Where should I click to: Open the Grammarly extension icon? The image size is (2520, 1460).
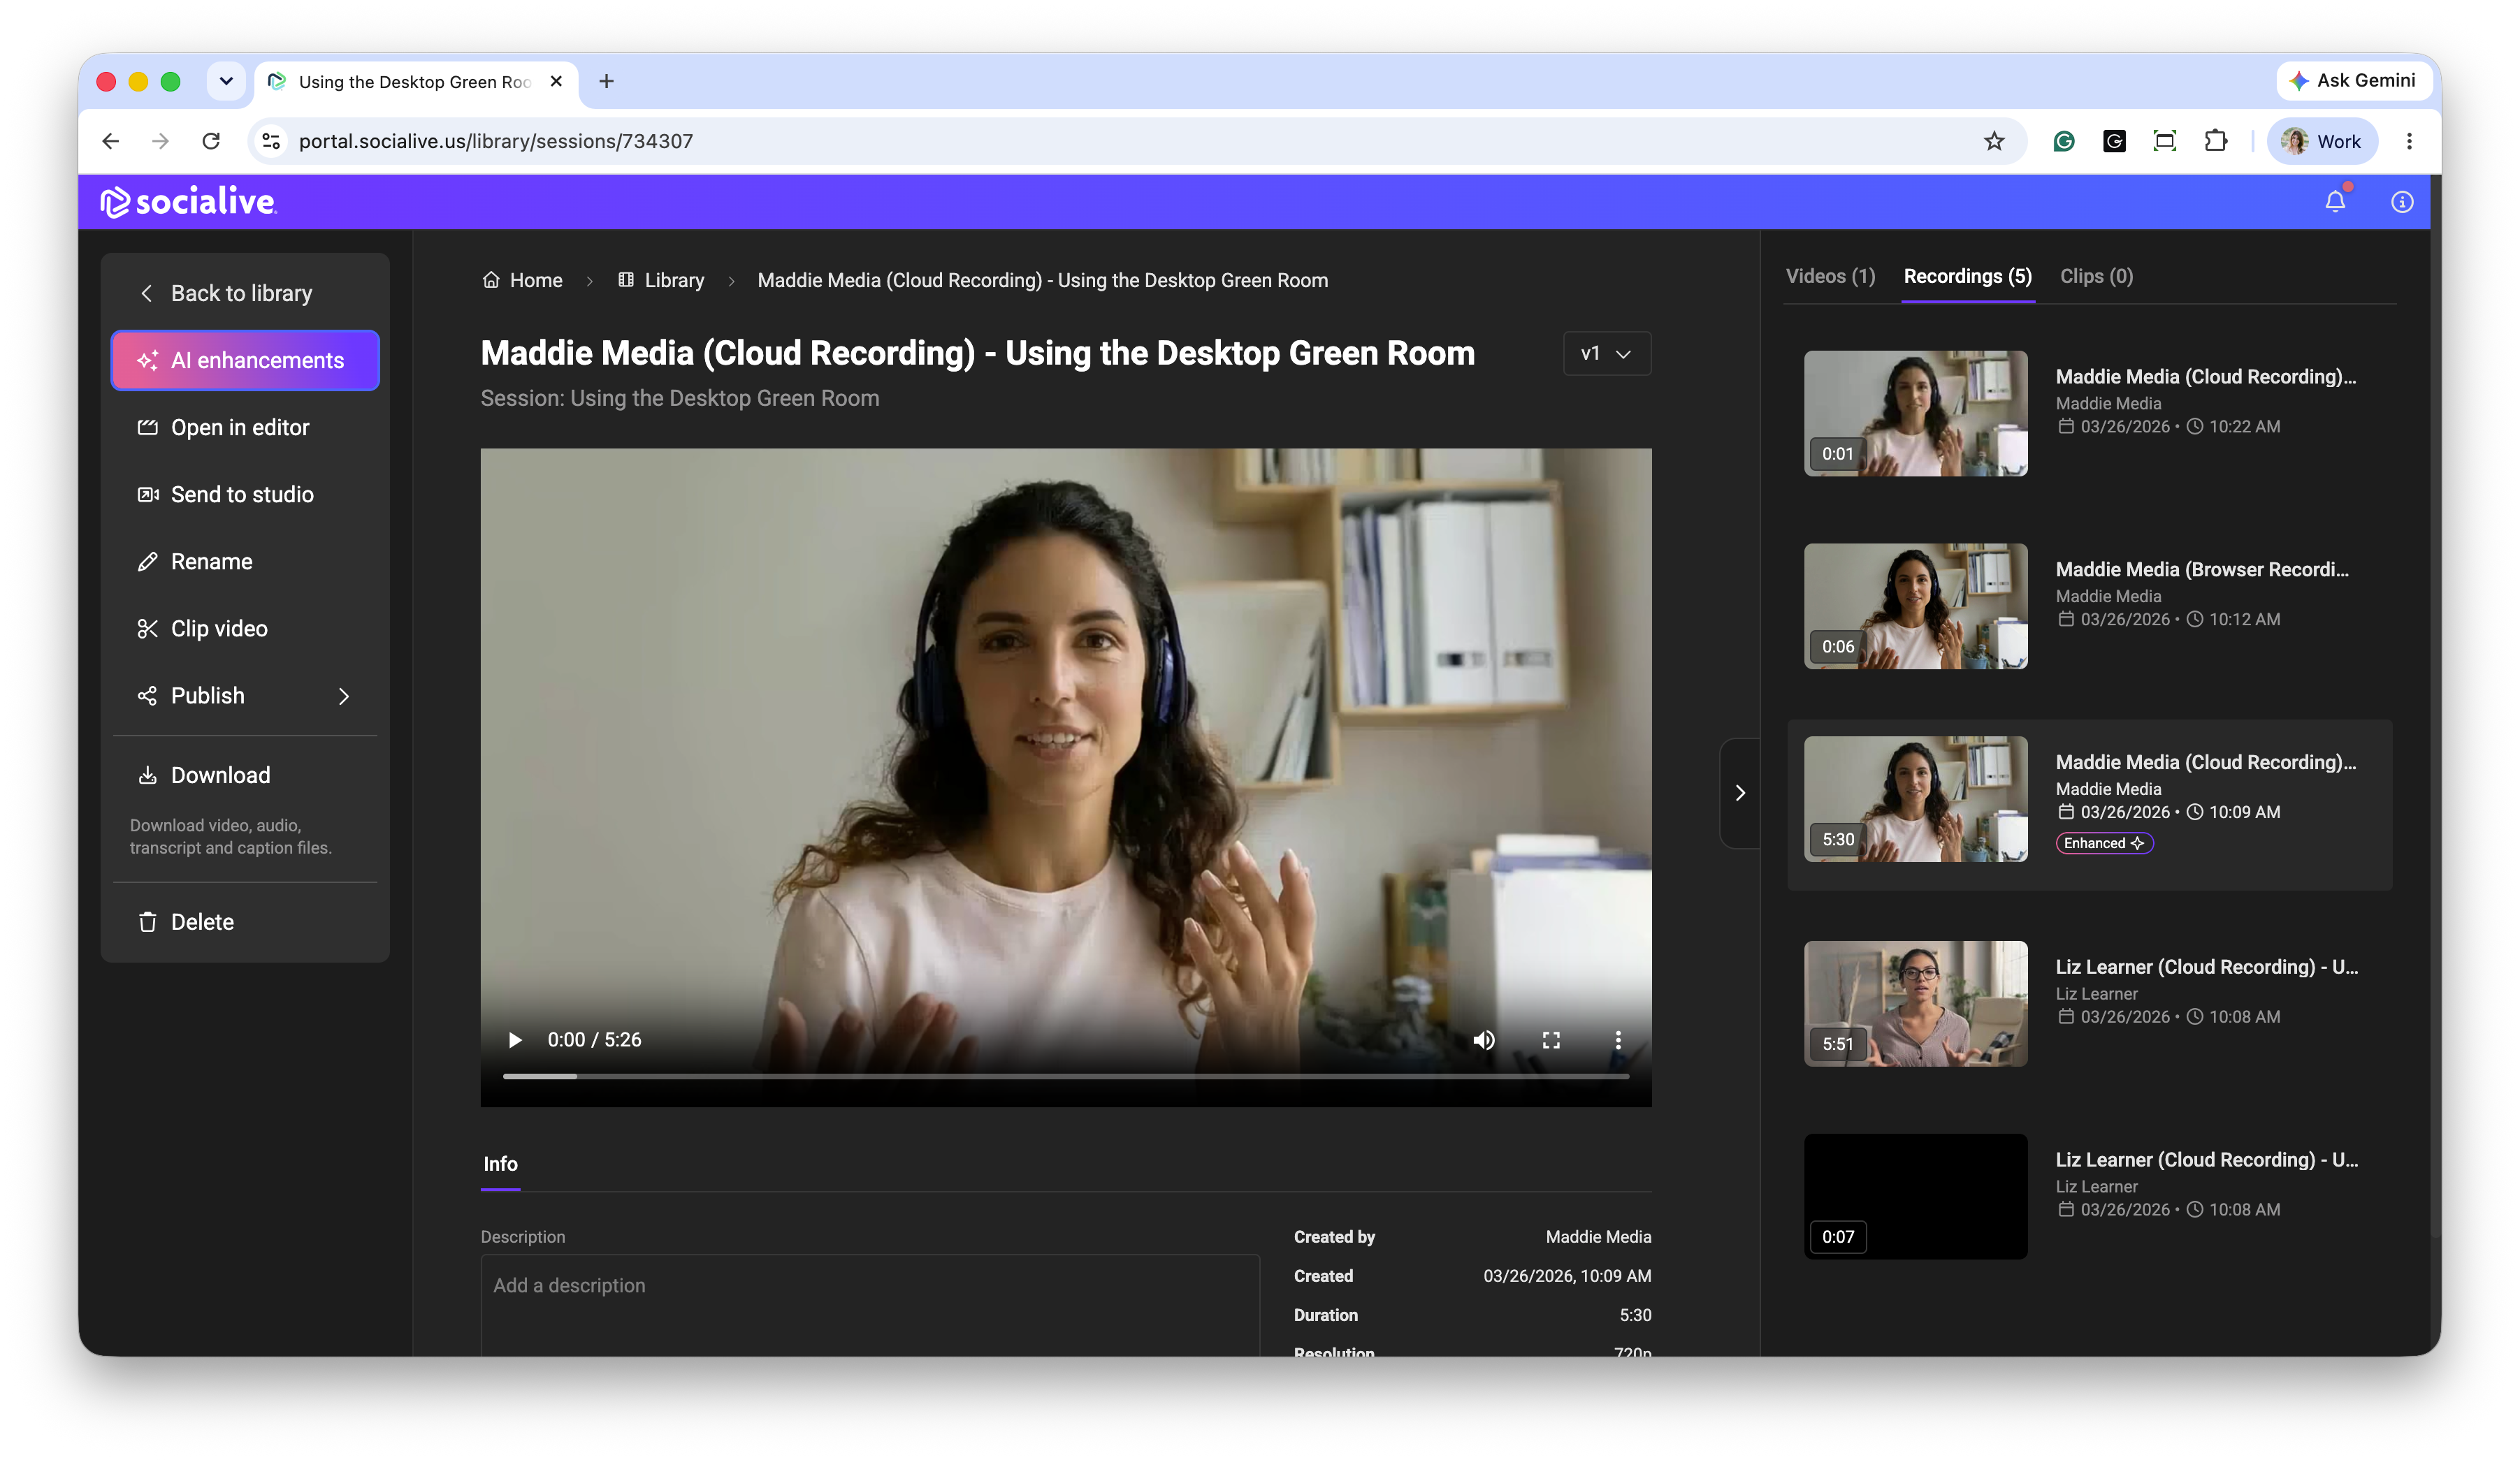click(x=2063, y=141)
